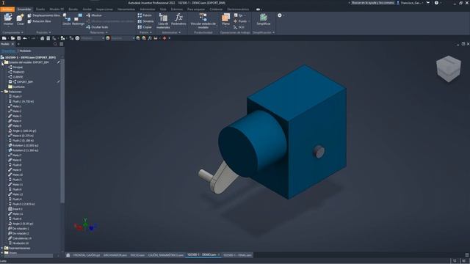Open the ARCHIVADOR.iam document tab

tap(115, 255)
